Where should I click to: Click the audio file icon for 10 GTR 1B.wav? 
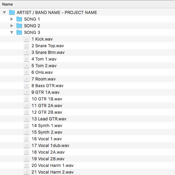27,99
